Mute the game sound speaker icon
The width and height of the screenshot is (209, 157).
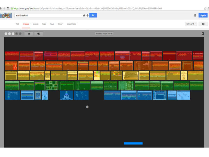(39, 34)
